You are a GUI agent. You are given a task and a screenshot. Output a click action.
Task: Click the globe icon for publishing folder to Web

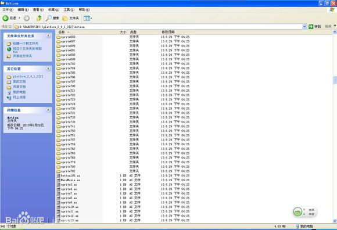point(9,49)
